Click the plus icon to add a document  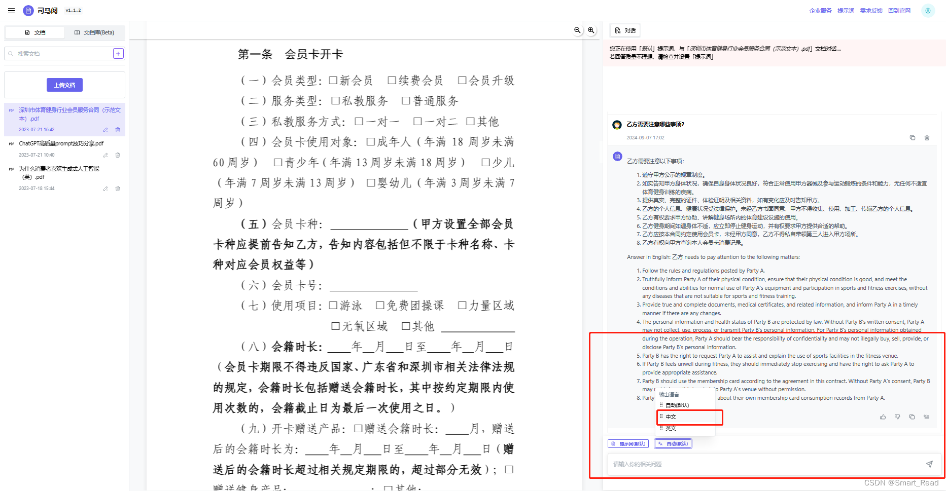click(x=118, y=53)
